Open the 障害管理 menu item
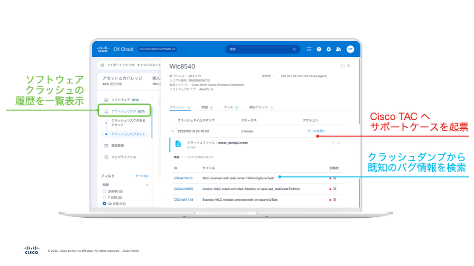The image size is (474, 266). click(118, 146)
